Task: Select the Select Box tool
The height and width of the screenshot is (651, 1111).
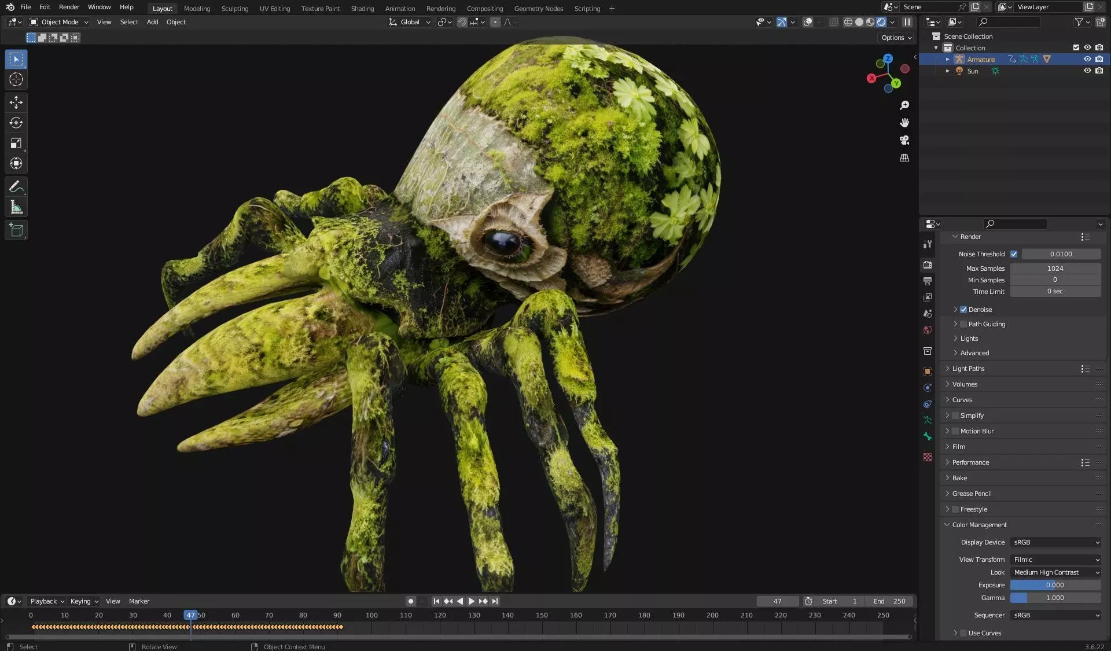Action: point(16,59)
